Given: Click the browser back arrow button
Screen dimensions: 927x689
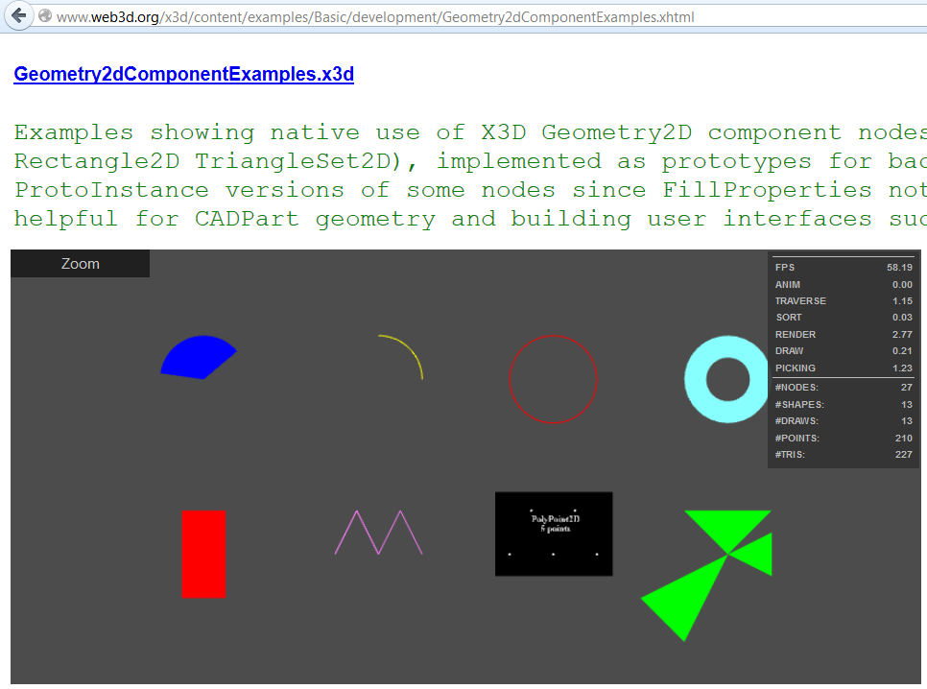Looking at the screenshot, I should 18,16.
